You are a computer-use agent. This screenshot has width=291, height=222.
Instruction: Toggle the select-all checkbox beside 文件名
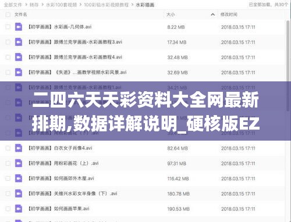[8, 15]
